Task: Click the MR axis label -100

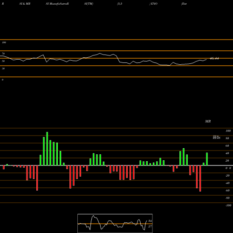Action: (x=228, y=206)
